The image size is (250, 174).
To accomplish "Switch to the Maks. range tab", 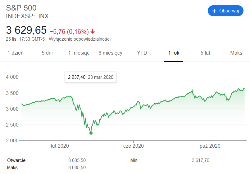I will click(x=237, y=53).
